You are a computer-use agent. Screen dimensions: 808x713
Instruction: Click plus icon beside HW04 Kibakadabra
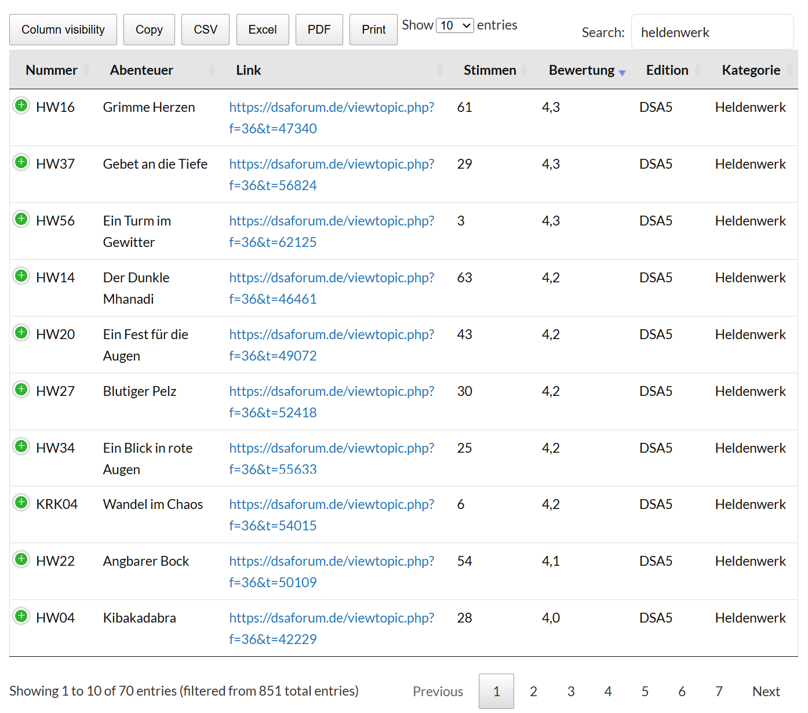(x=21, y=616)
